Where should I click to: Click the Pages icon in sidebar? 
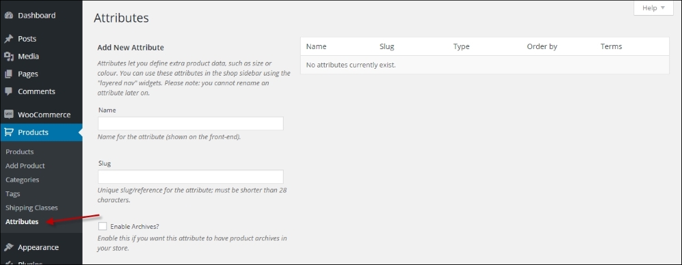(9, 74)
